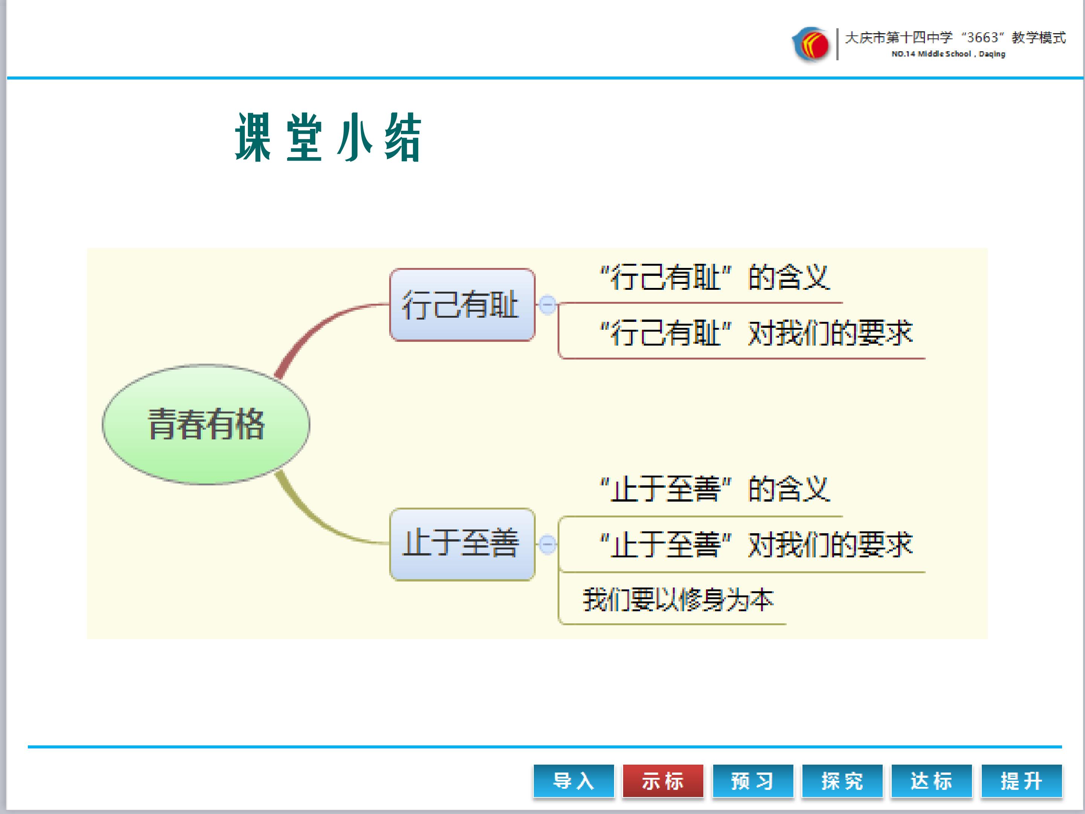Select the red 示标 button
Image resolution: width=1085 pixels, height=814 pixels.
click(663, 780)
